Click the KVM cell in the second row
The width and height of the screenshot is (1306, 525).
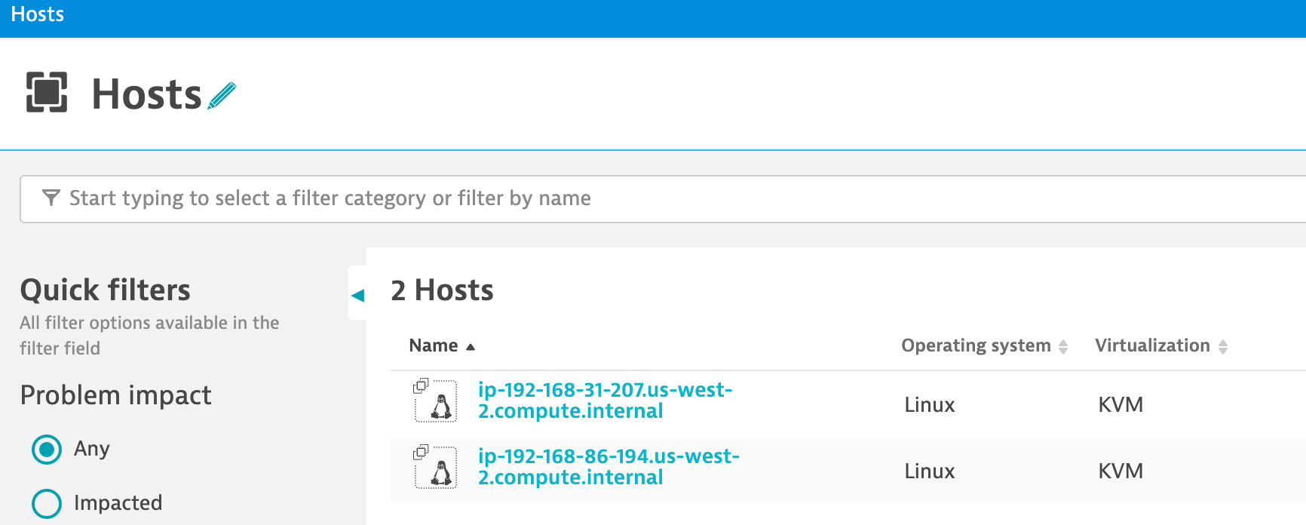1121,471
